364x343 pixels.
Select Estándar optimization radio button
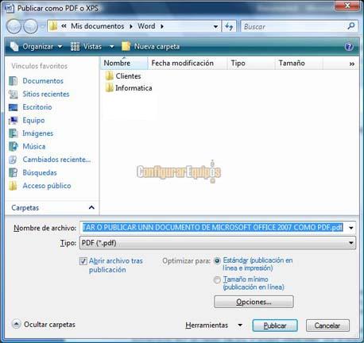pos(217,261)
